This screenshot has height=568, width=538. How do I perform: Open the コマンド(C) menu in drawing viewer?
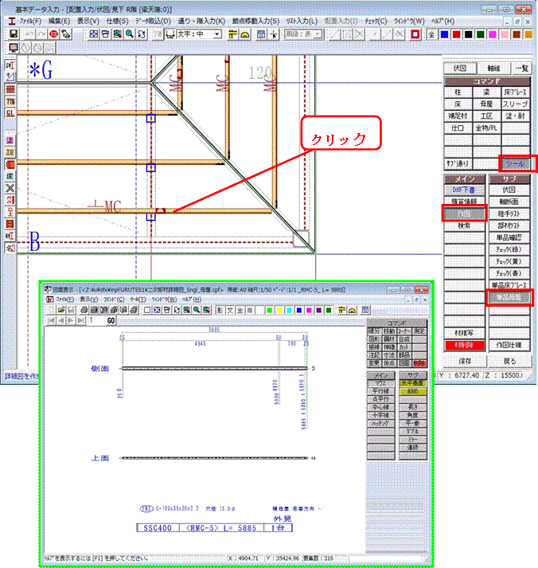(x=114, y=300)
